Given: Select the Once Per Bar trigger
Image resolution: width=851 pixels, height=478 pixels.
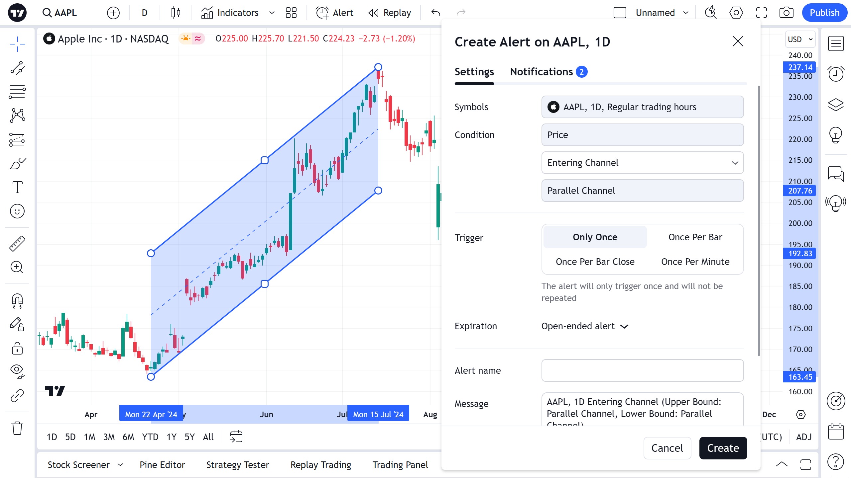Looking at the screenshot, I should tap(695, 237).
